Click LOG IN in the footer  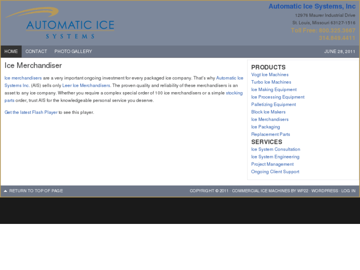click(x=348, y=191)
